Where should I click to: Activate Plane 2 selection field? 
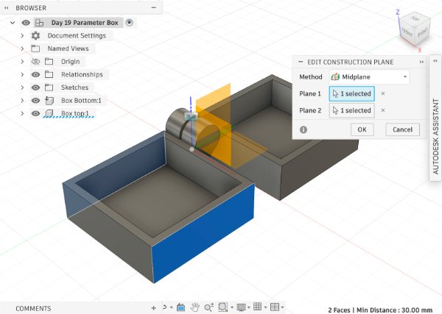tap(352, 110)
